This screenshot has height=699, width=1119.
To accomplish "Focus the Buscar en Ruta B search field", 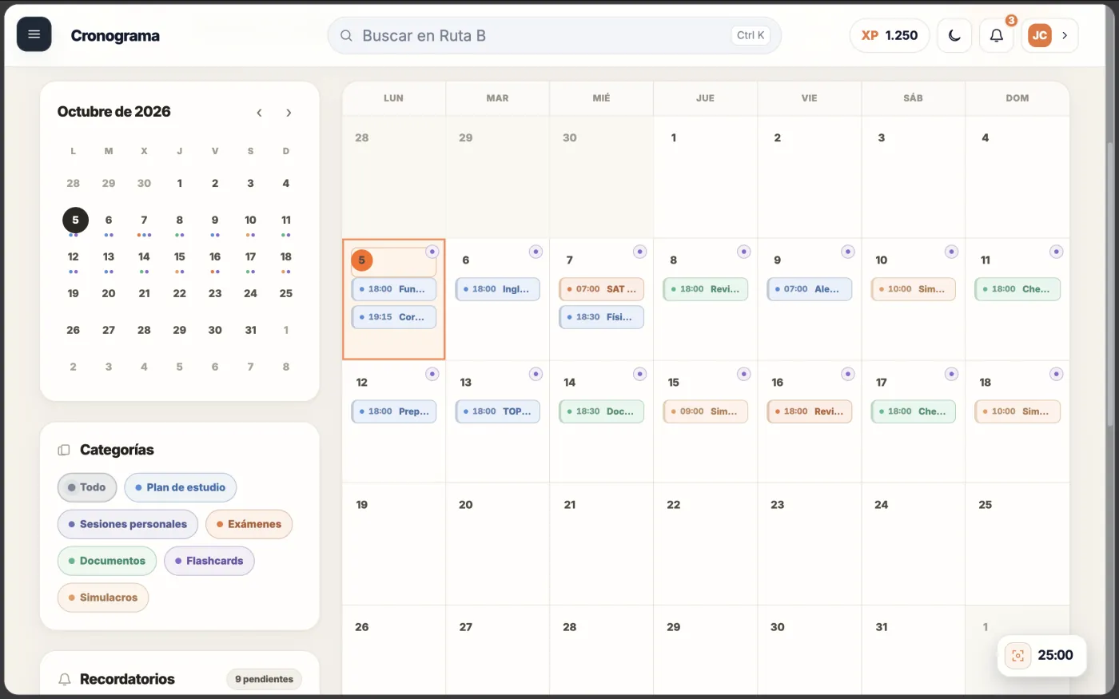I will tap(555, 35).
